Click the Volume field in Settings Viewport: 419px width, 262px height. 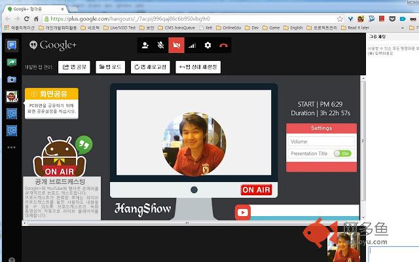pyautogui.click(x=321, y=141)
